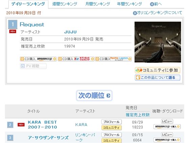Open コミュニティ button for KARA
Viewport: 186px width, 143px height.
click(x=112, y=127)
